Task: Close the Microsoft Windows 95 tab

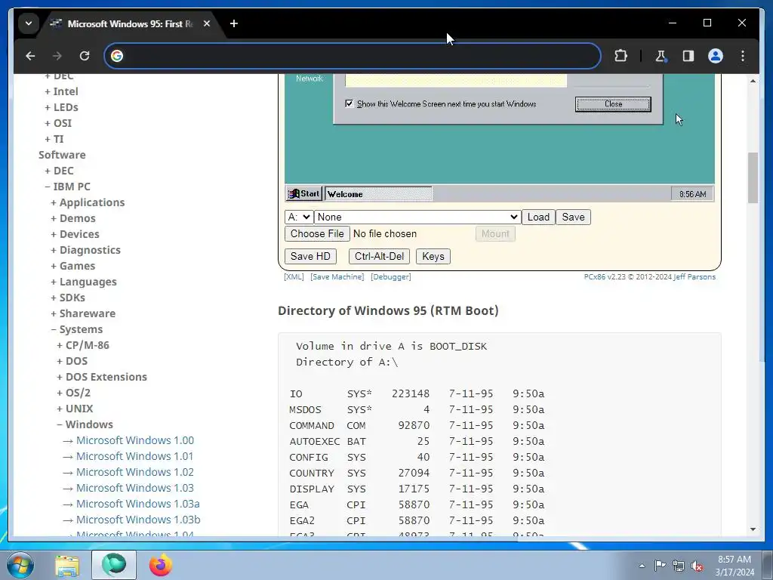Action: (x=207, y=23)
